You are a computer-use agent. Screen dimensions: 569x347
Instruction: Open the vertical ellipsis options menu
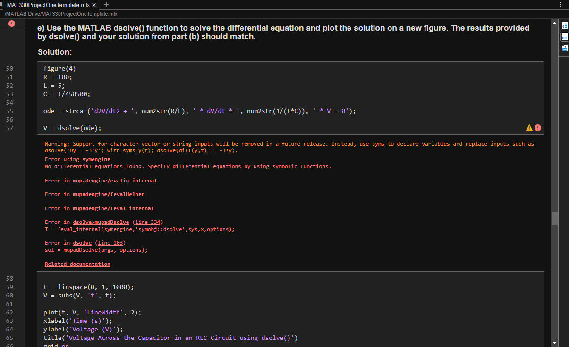point(560,4)
